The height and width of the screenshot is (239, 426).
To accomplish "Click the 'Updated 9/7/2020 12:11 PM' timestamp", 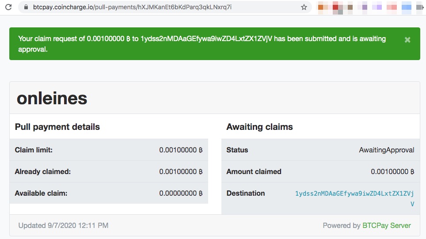I will tap(63, 225).
